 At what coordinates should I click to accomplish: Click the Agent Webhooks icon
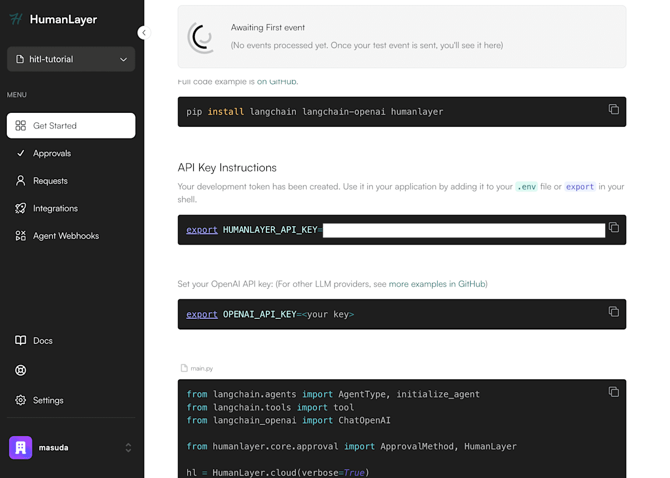(x=21, y=236)
